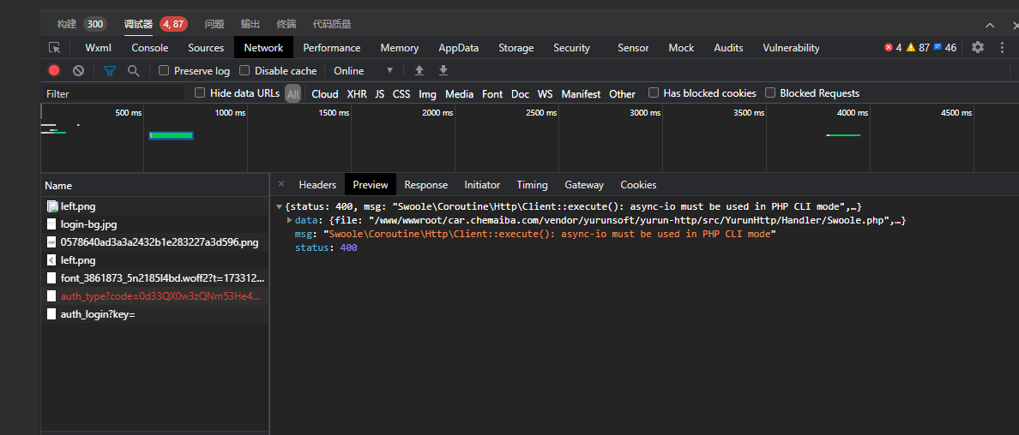Collapse the root JSON response object
Screen dimensions: 1019x435
coord(280,206)
